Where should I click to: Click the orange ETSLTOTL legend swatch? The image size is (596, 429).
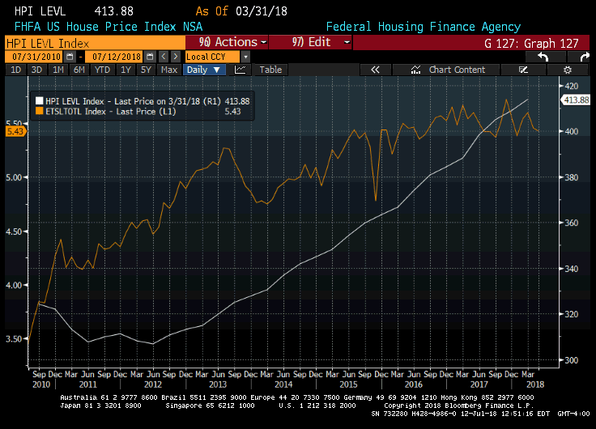pos(38,111)
